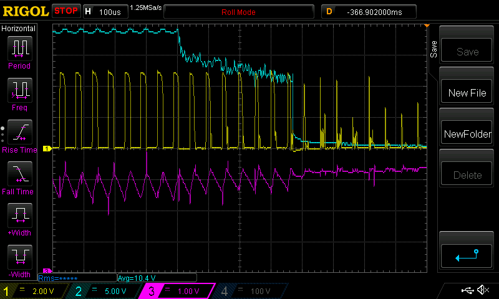
Task: Toggle channel 3 (1.00 V) display
Action: click(179, 291)
